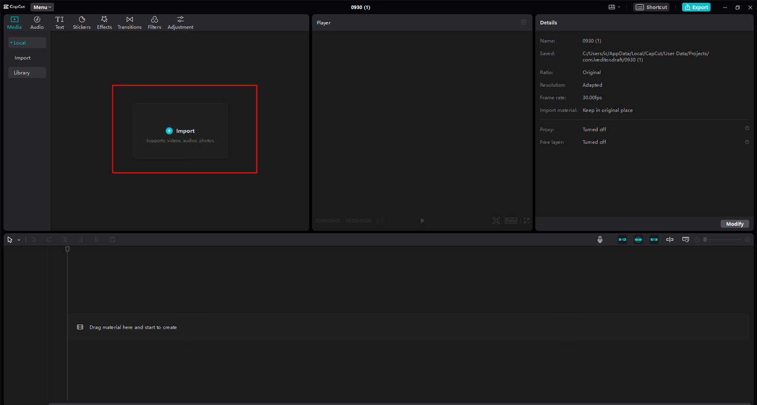The height and width of the screenshot is (405, 757).
Task: Toggle the first teal snapping button on timeline
Action: (x=622, y=239)
